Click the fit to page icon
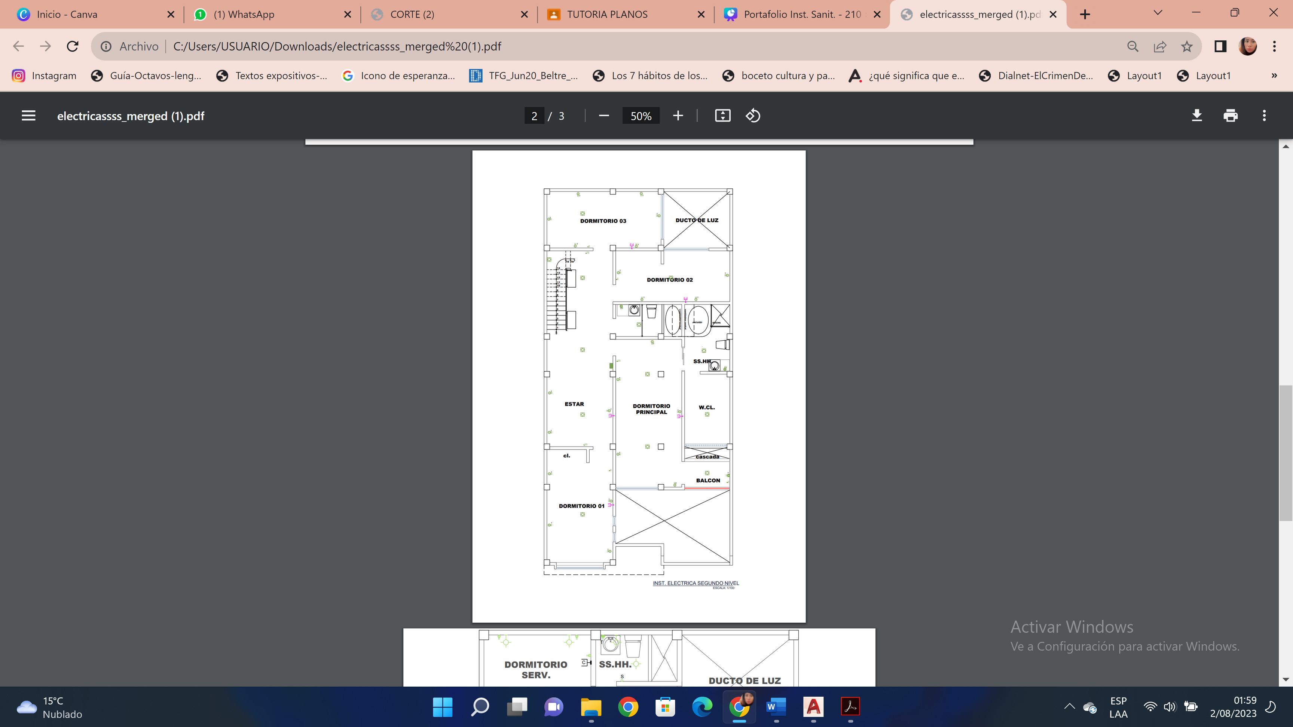The image size is (1293, 727). point(722,116)
